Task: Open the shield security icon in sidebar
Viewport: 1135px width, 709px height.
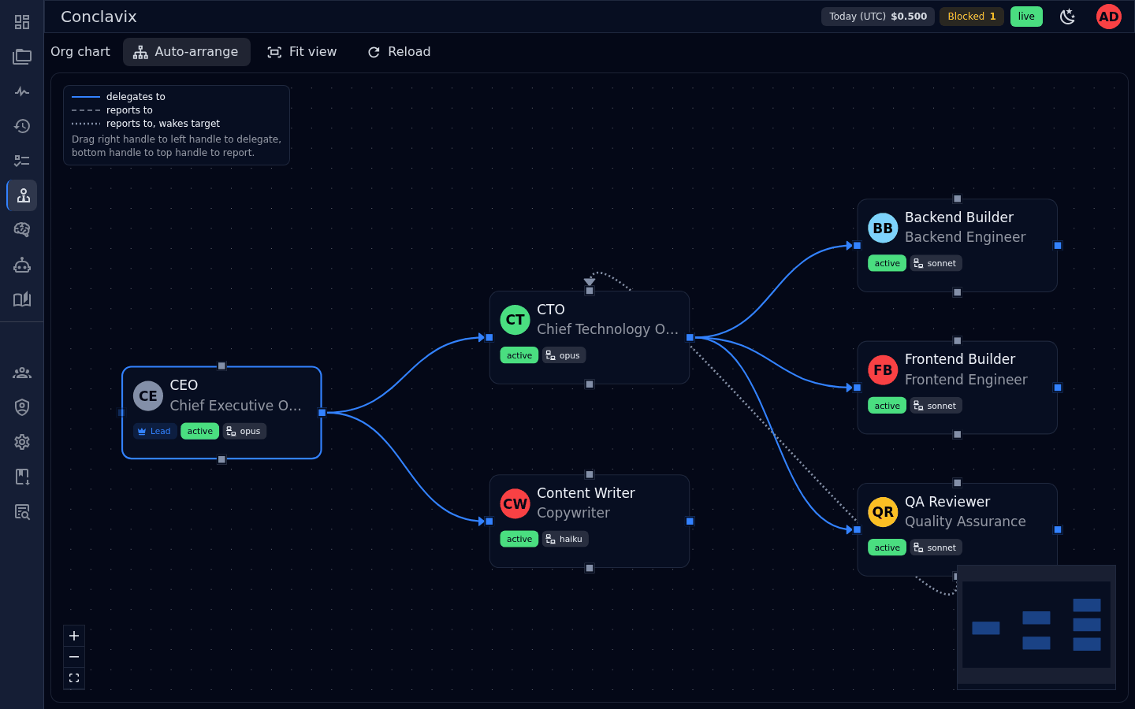Action: coord(22,407)
